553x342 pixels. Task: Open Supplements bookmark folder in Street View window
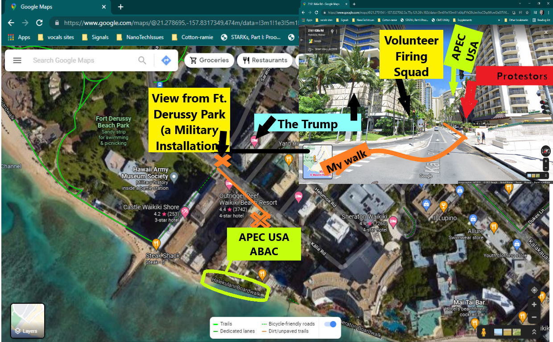tap(462, 20)
